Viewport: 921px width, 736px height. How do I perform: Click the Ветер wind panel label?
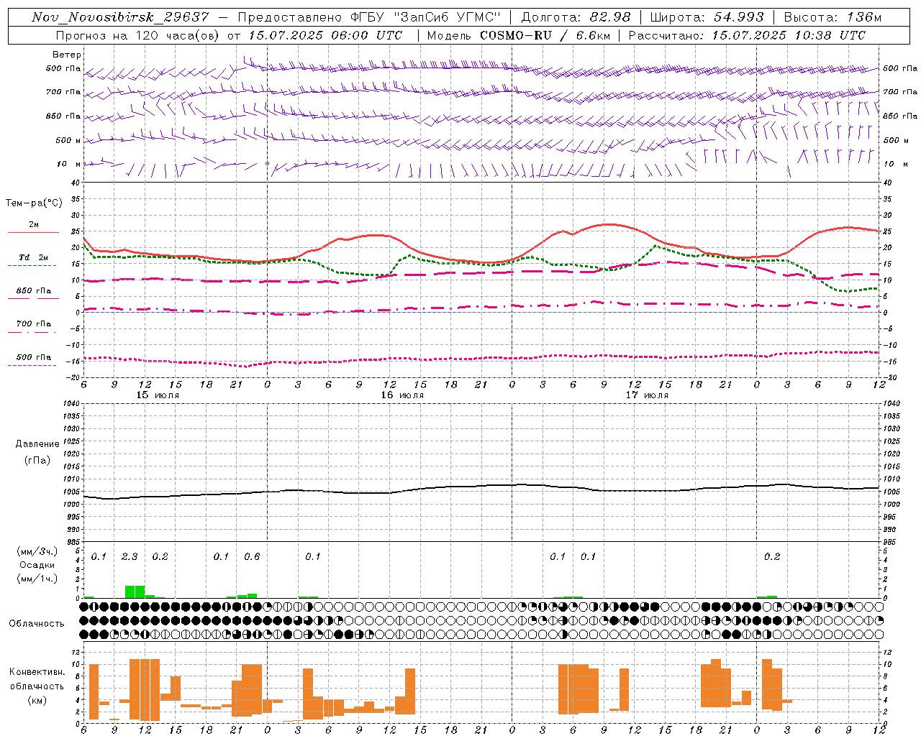point(67,55)
